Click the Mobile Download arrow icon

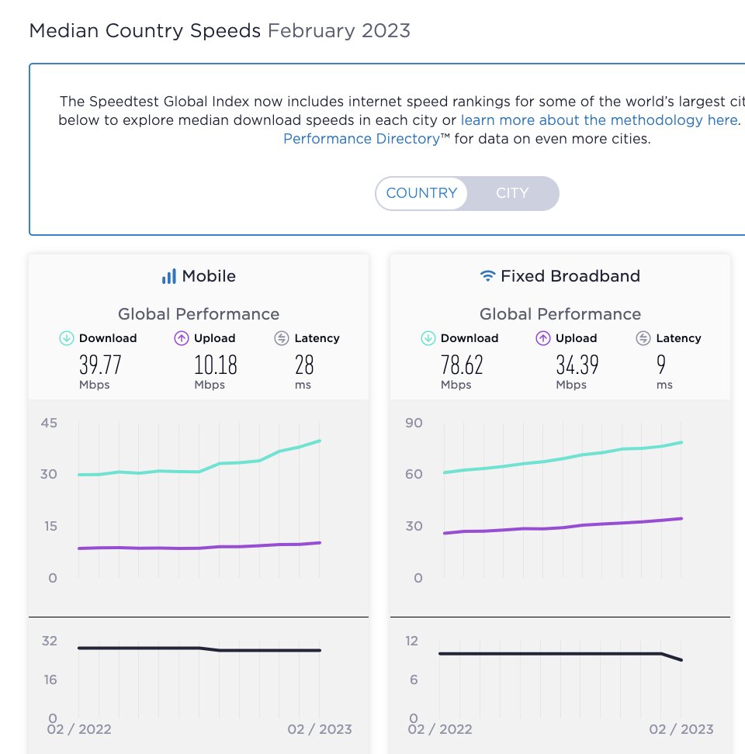coord(67,338)
